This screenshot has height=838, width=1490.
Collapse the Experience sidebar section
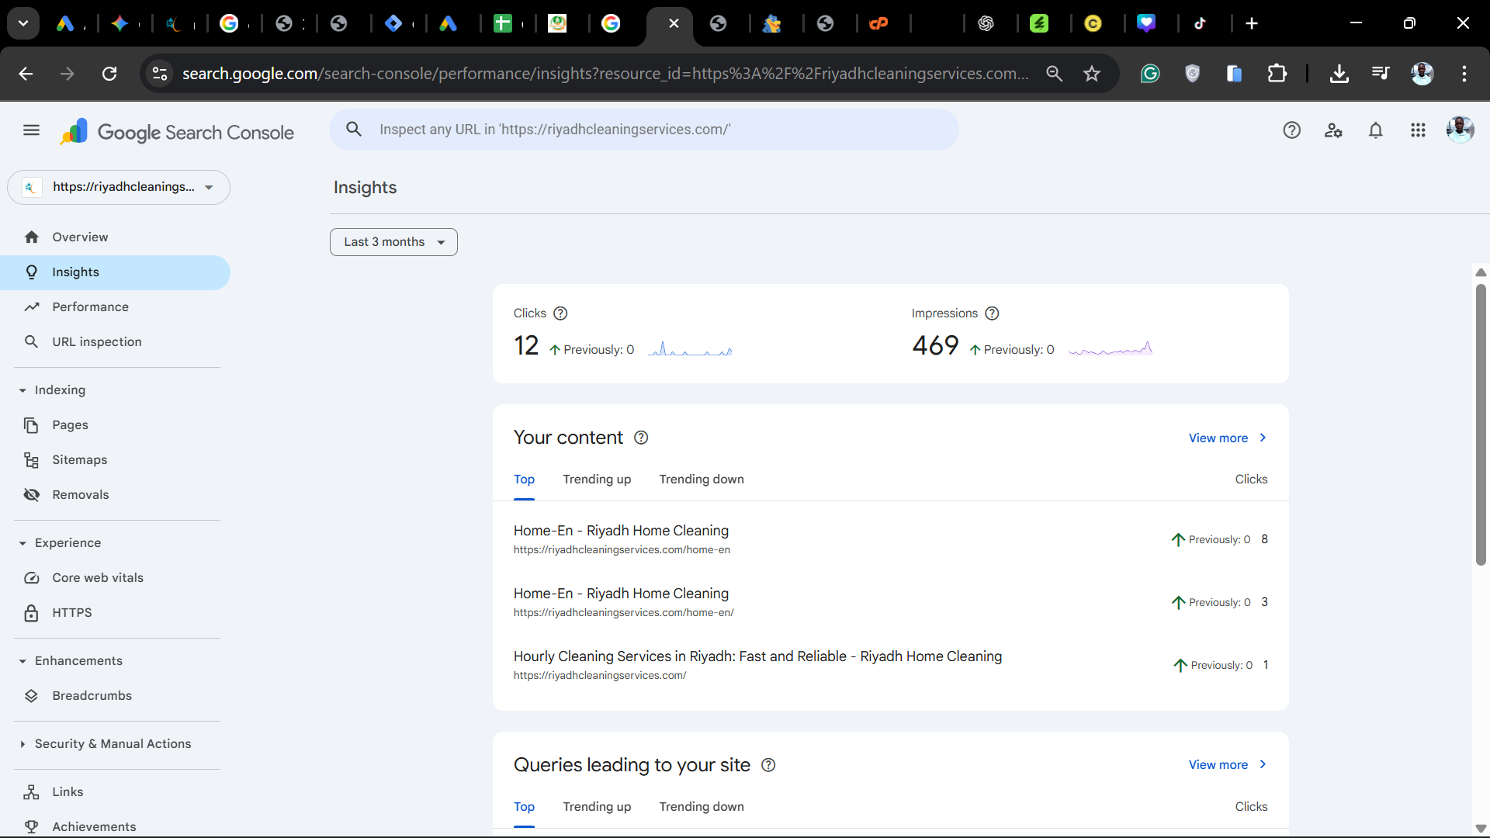(x=22, y=542)
